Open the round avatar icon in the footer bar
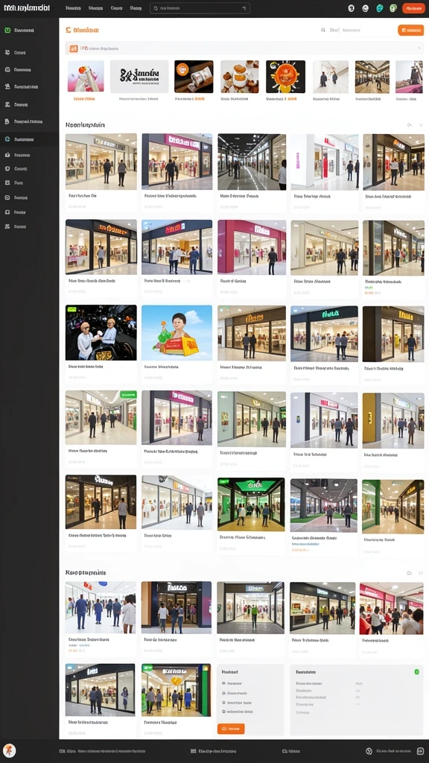The image size is (429, 763). [x=9, y=750]
